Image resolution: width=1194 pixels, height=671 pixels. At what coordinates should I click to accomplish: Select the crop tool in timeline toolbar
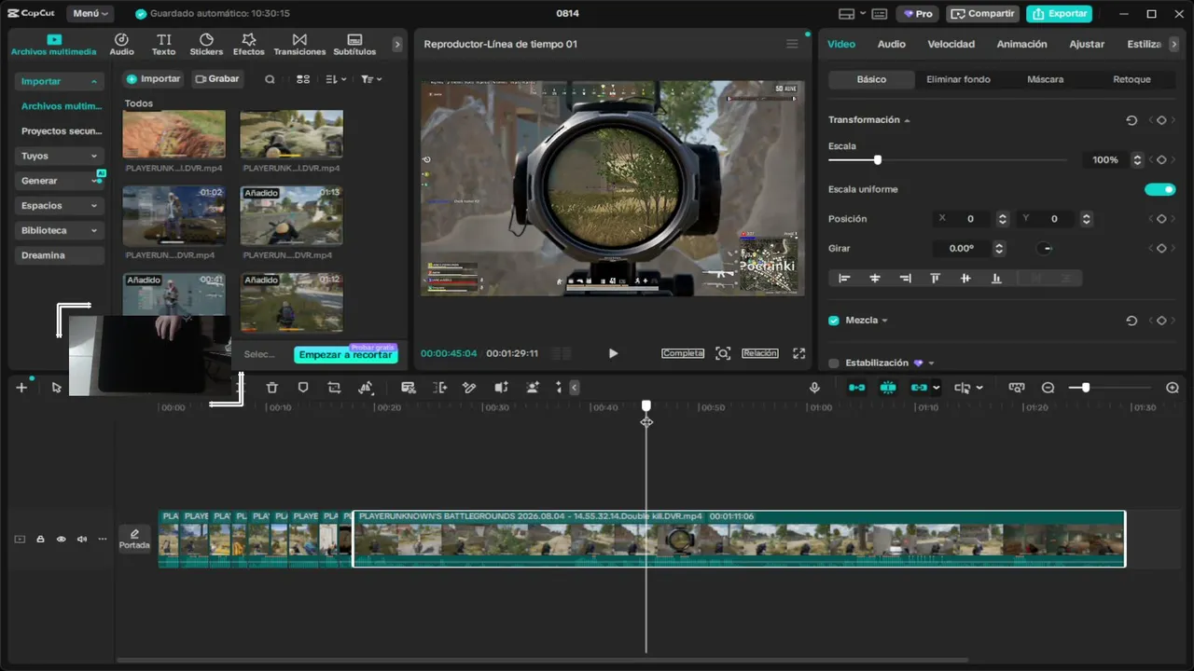334,388
